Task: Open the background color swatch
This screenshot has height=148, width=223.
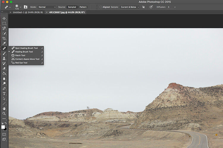Action: 6,129
